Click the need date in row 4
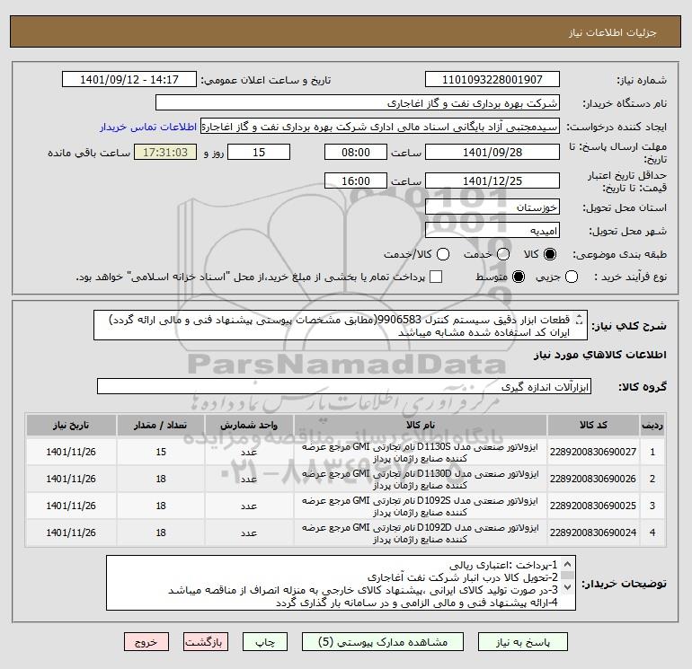Viewport: 692px width, 669px height. 71,533
